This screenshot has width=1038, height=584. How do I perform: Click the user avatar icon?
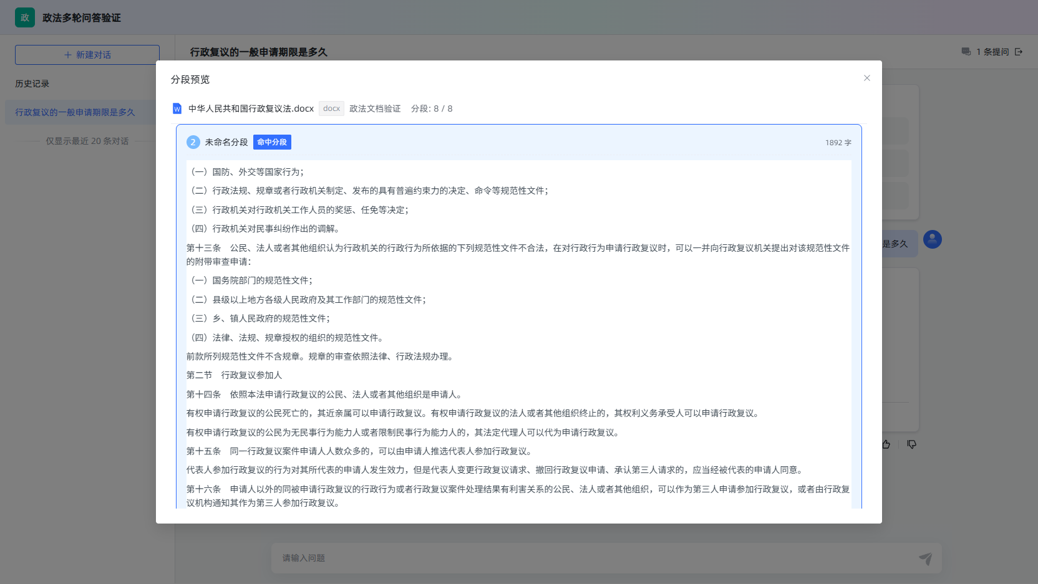pos(933,239)
